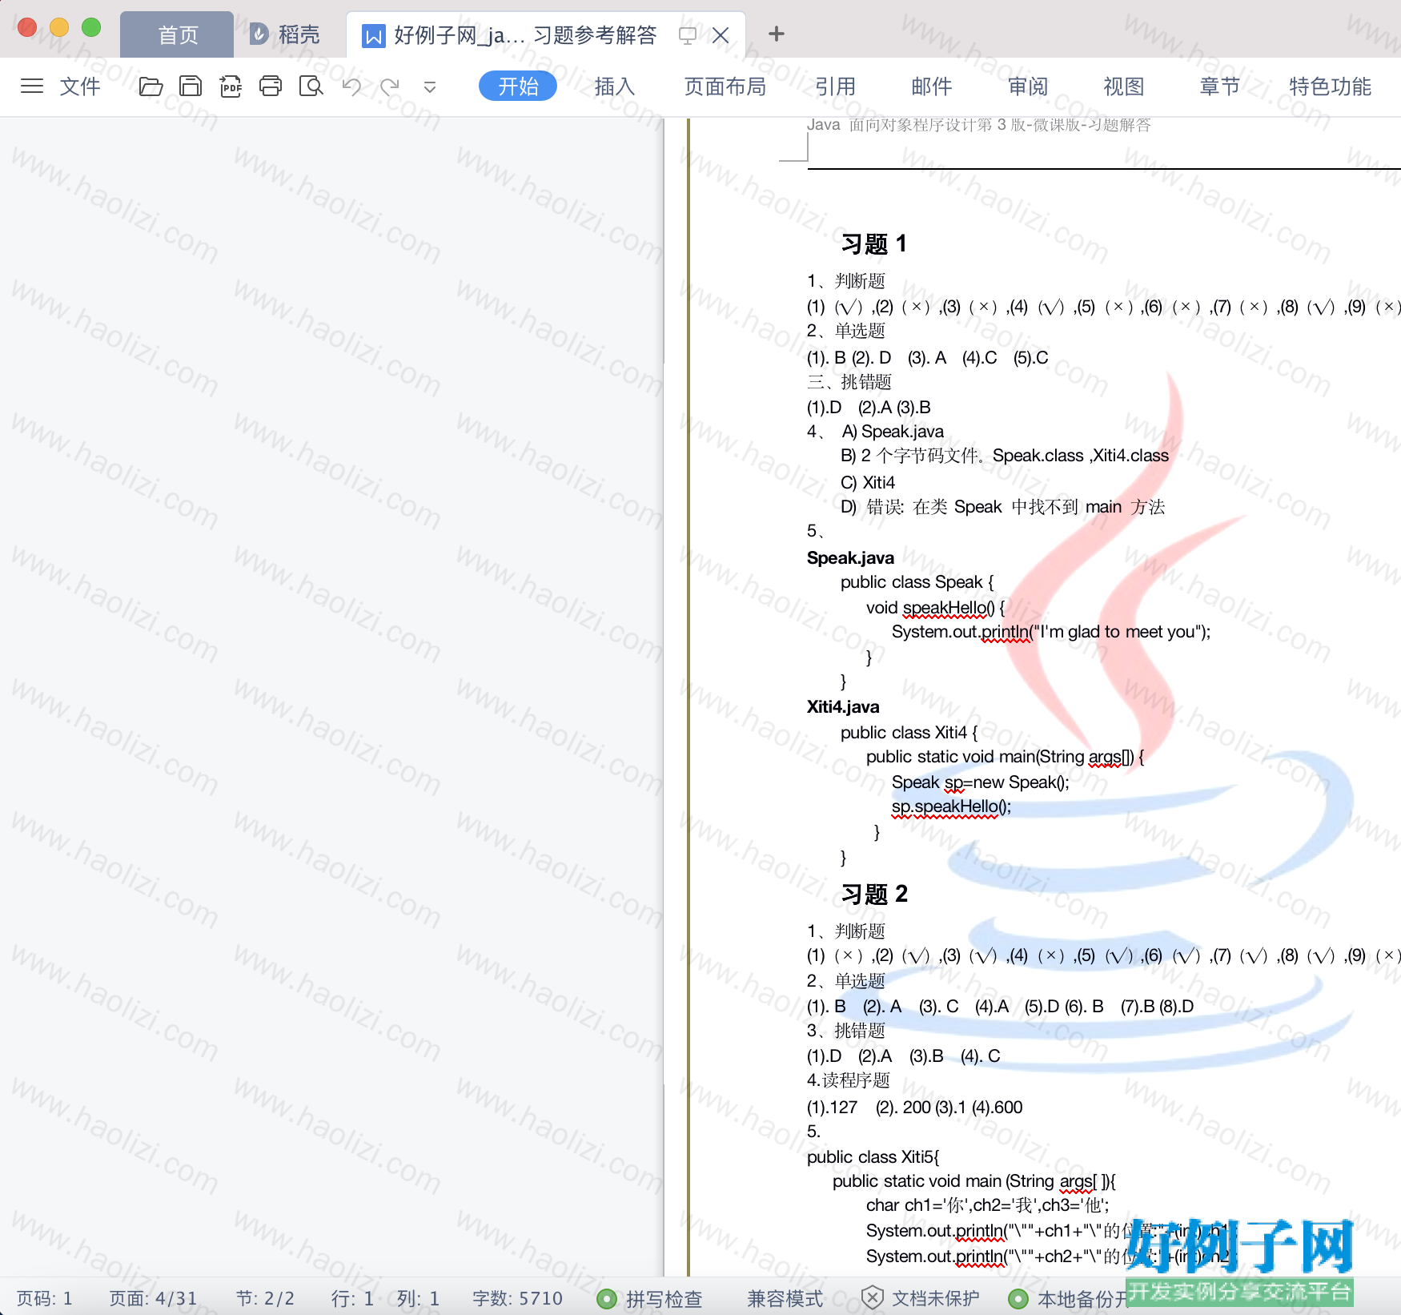
Task: Click the shield icon beside 文档未保护
Action: pyautogui.click(x=872, y=1298)
